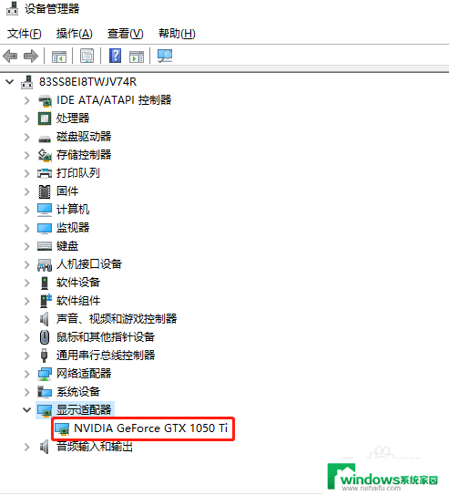Click the forward arrow toolbar icon
449x495 pixels.
point(31,57)
